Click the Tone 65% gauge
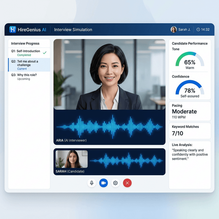The image size is (219, 219). (190, 60)
